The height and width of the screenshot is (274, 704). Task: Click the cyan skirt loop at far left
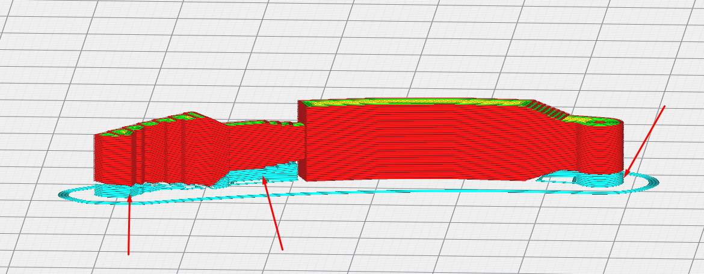tap(67, 194)
